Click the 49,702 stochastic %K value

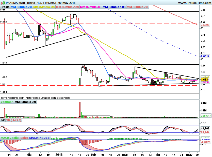(x=205, y=128)
